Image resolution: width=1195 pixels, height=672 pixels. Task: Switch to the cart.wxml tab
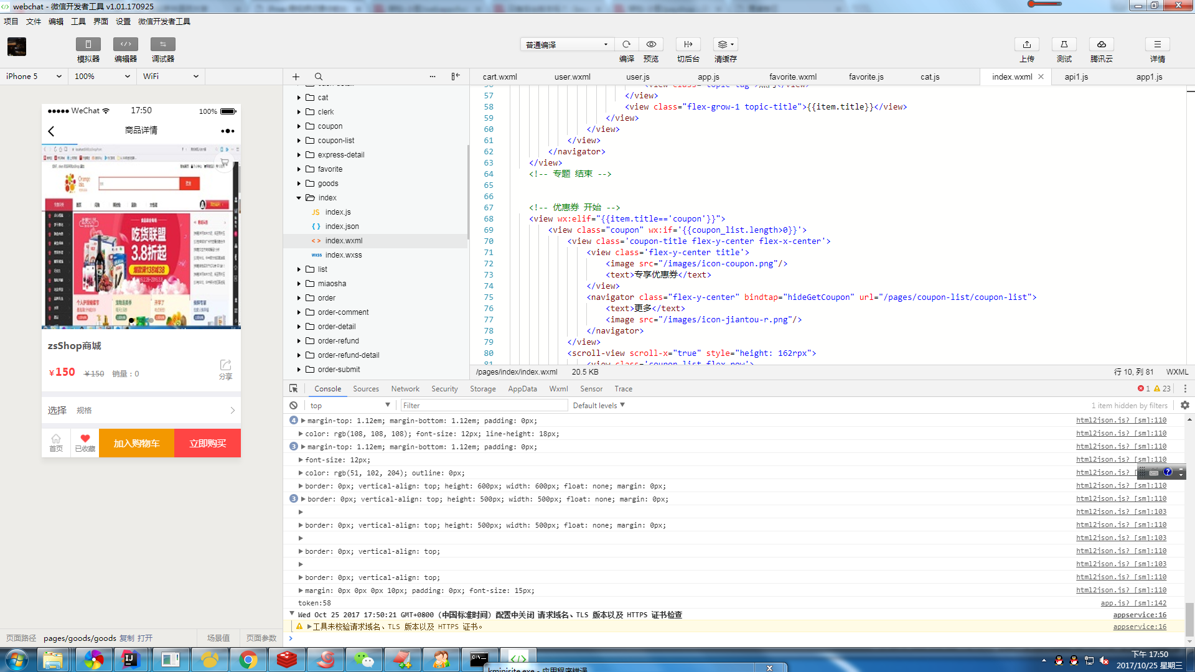[x=500, y=77]
